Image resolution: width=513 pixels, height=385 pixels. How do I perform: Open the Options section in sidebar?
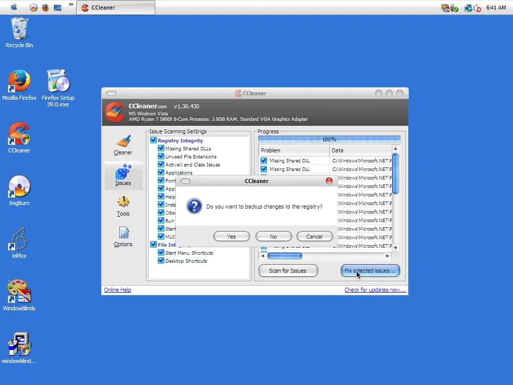pyautogui.click(x=123, y=237)
